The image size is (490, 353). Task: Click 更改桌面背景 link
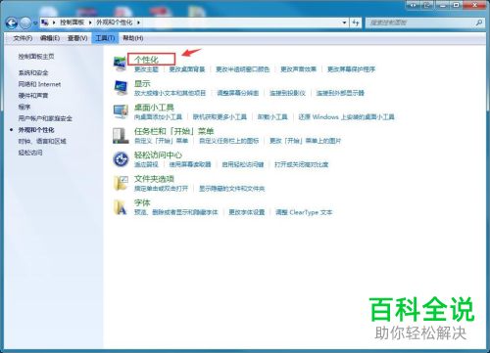coord(187,69)
